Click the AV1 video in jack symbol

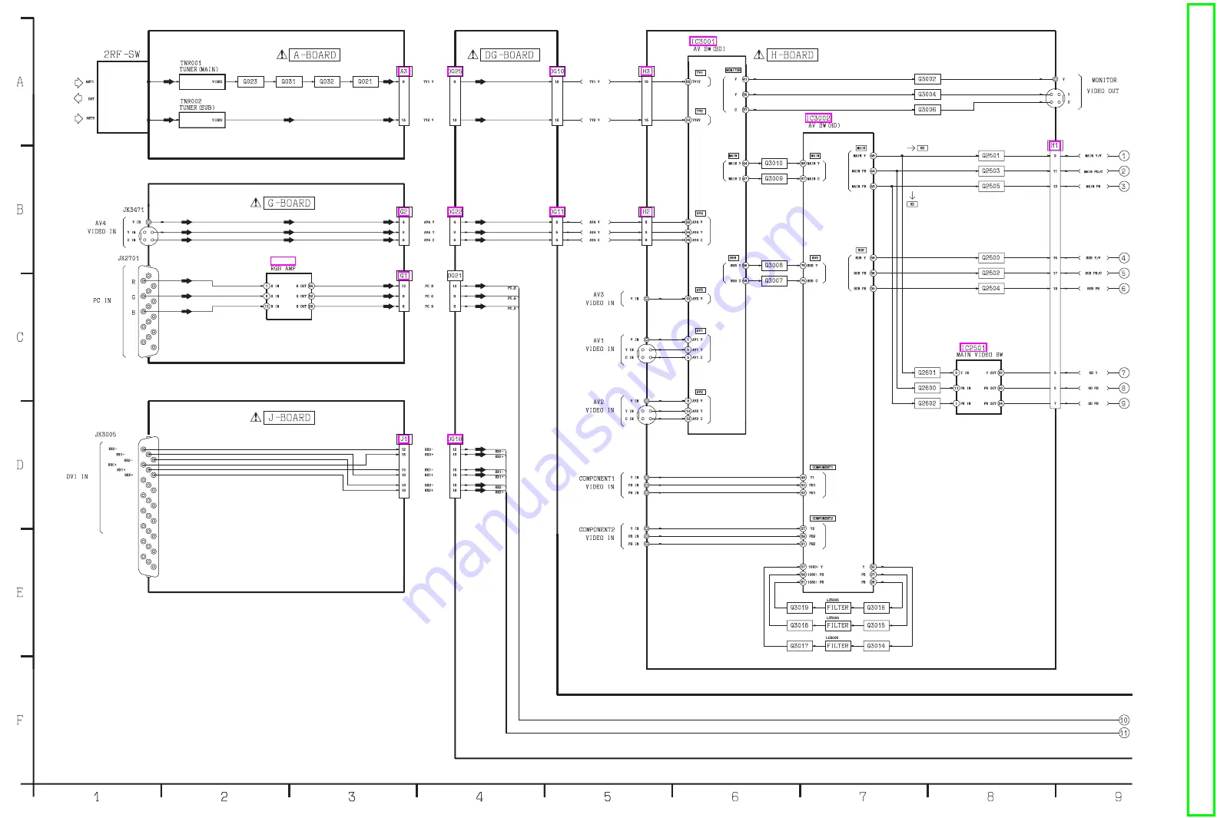[646, 353]
